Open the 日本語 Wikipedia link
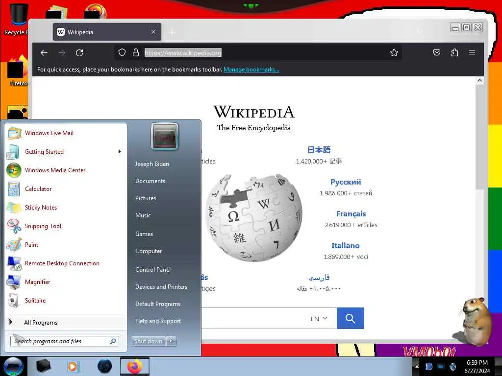 point(319,150)
